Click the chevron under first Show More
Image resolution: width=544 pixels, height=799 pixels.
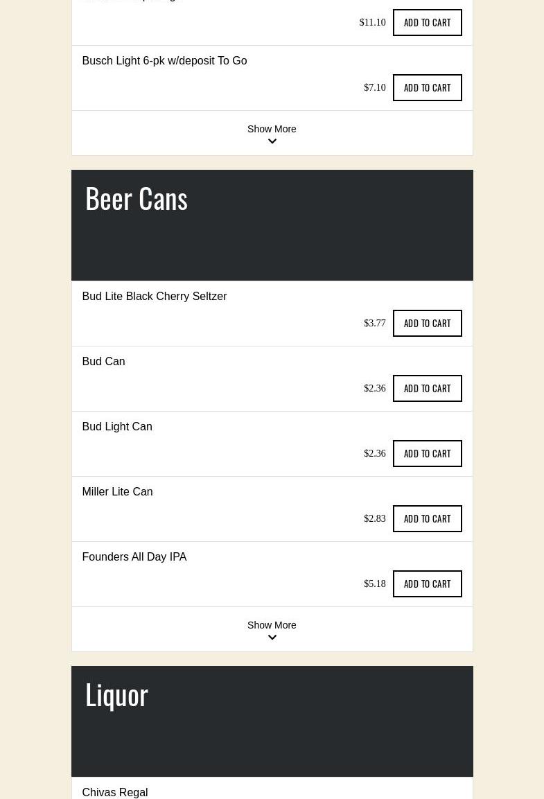[x=272, y=141]
